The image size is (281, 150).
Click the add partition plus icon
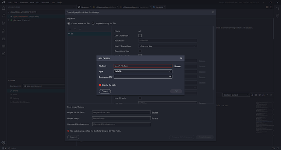click(70, 29)
